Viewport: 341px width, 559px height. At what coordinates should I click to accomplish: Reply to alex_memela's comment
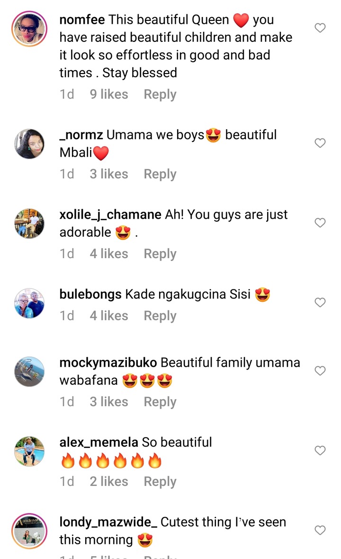point(160,482)
